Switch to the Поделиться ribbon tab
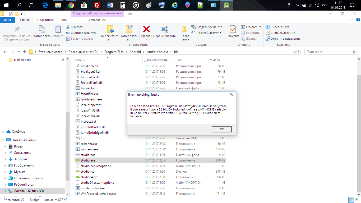 click(45, 20)
